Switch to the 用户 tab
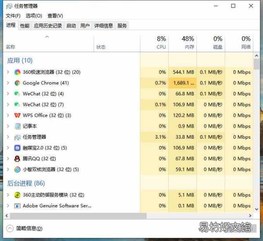This screenshot has height=241, width=263. tap(85, 26)
